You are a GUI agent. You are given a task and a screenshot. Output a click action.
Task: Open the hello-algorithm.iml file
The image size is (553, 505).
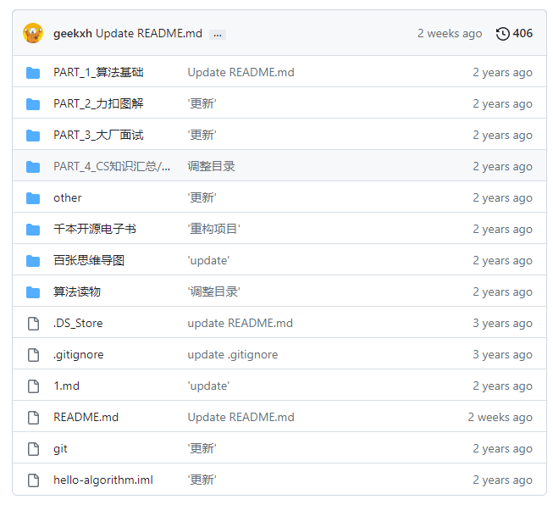103,480
